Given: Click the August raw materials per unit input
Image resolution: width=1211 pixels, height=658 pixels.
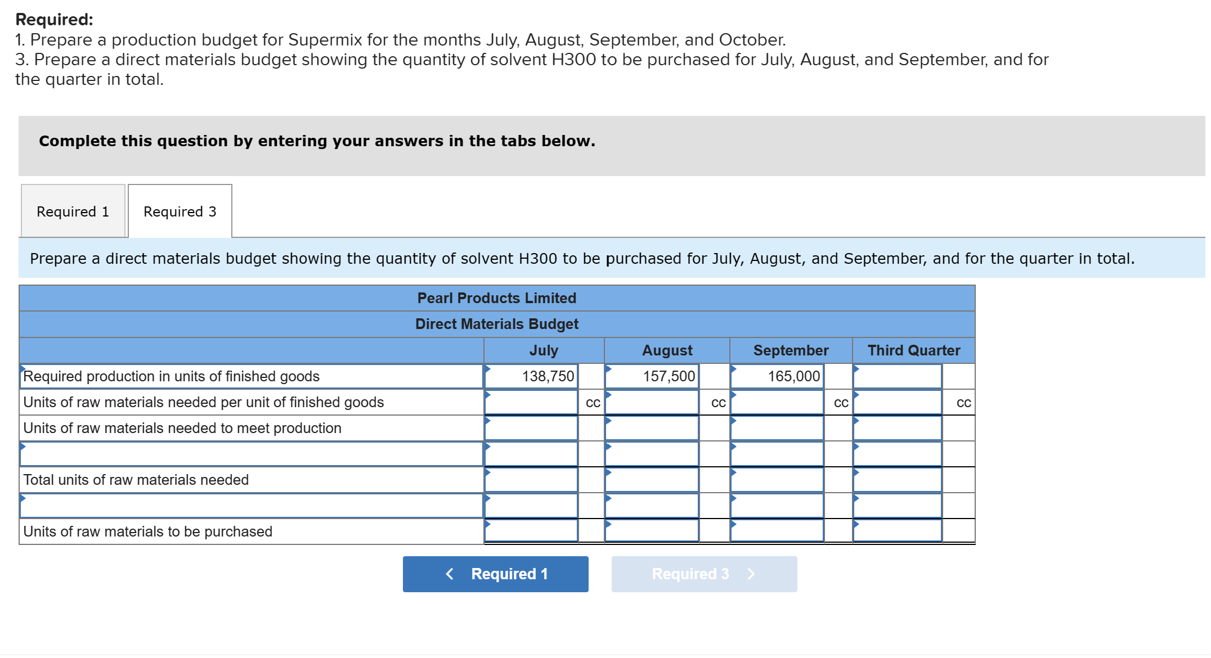Looking at the screenshot, I should pyautogui.click(x=652, y=402).
